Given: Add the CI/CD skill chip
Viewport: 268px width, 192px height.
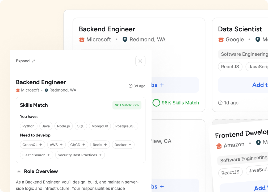Looking at the screenshot, I should (84, 145).
